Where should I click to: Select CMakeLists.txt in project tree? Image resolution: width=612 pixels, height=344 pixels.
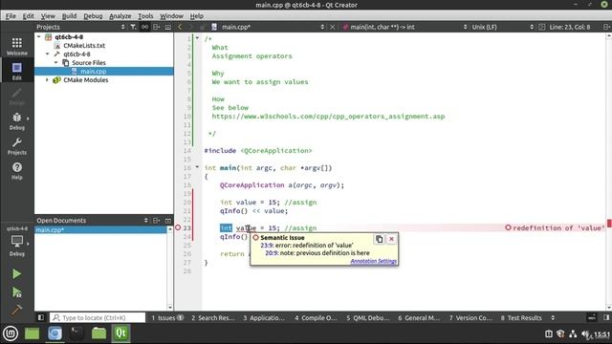point(84,45)
